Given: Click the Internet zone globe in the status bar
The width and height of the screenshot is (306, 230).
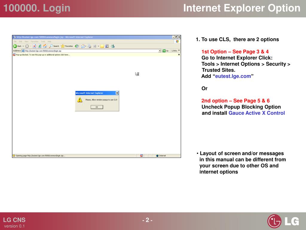Looking at the screenshot, I should pyautogui.click(x=157, y=156).
